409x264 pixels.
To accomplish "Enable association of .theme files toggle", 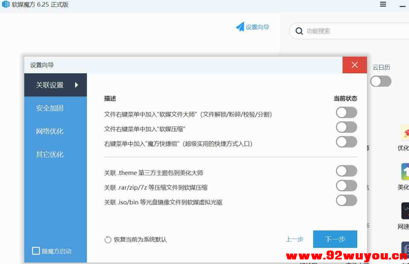I will [x=346, y=171].
